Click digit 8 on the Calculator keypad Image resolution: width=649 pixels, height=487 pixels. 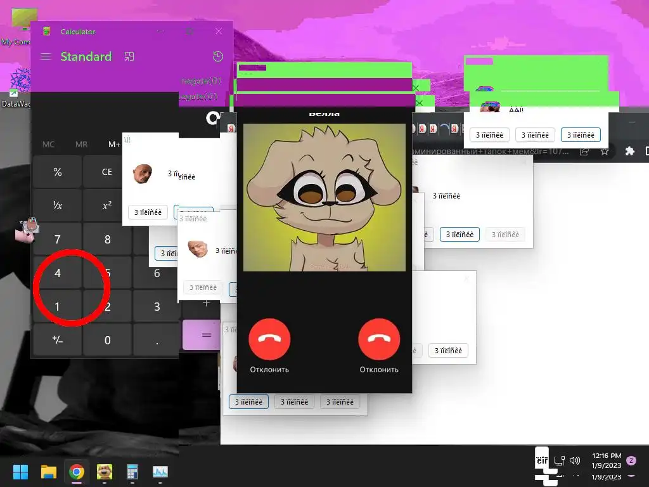107,239
